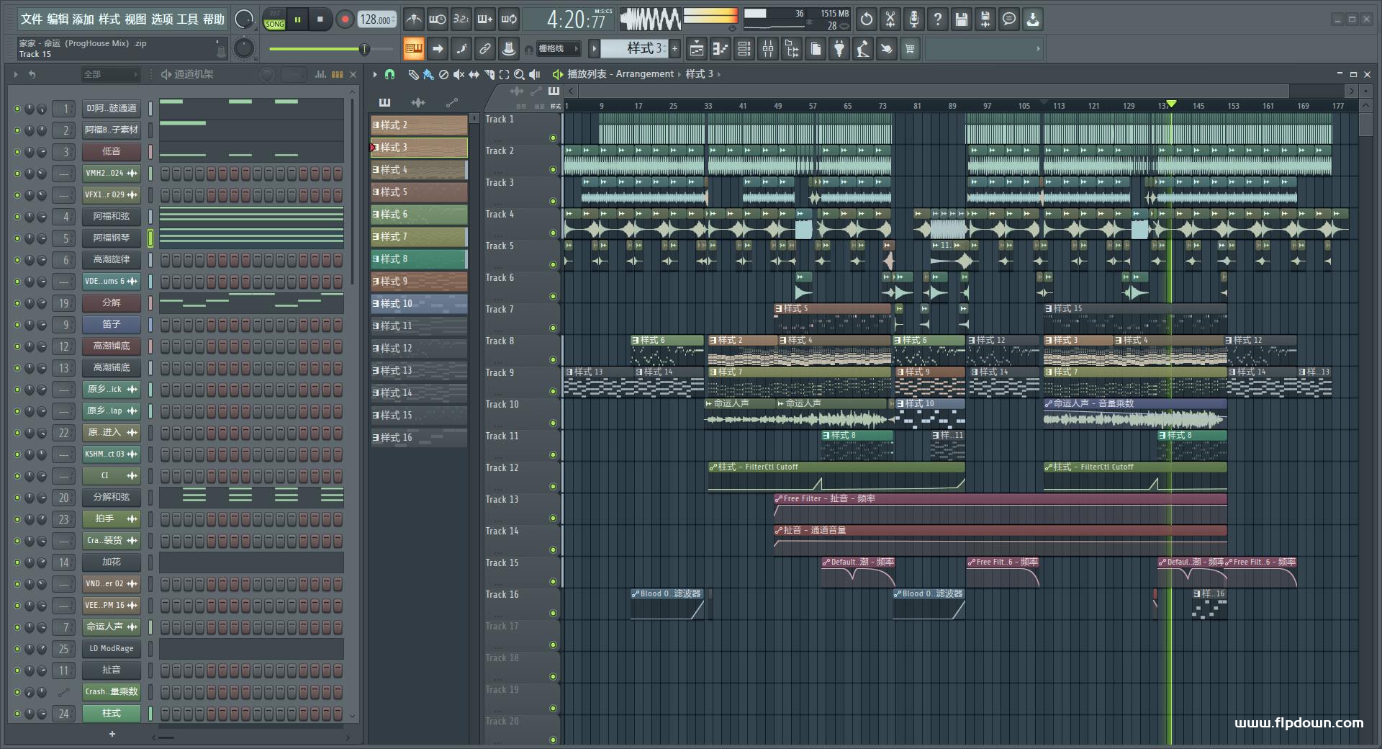The image size is (1382, 749).
Task: Click the master volume knob
Action: [245, 19]
